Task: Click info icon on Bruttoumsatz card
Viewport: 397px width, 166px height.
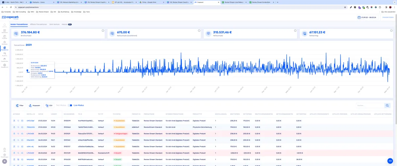Action: point(103,30)
